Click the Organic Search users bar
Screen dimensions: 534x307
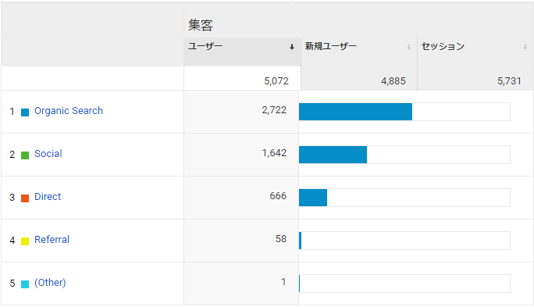point(355,112)
